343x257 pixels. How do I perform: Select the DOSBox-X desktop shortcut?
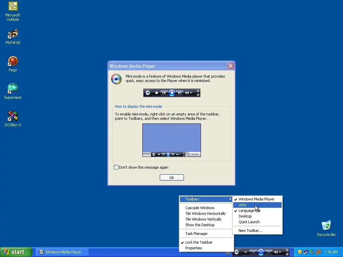coord(13,119)
